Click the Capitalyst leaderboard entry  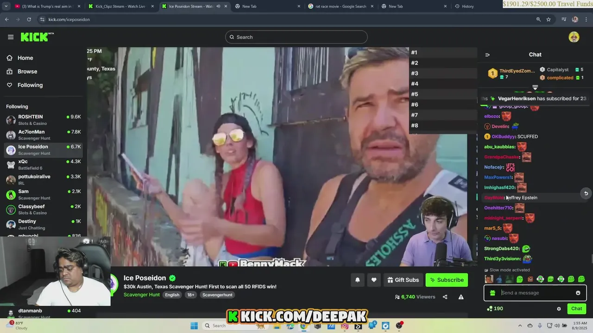[x=561, y=70]
